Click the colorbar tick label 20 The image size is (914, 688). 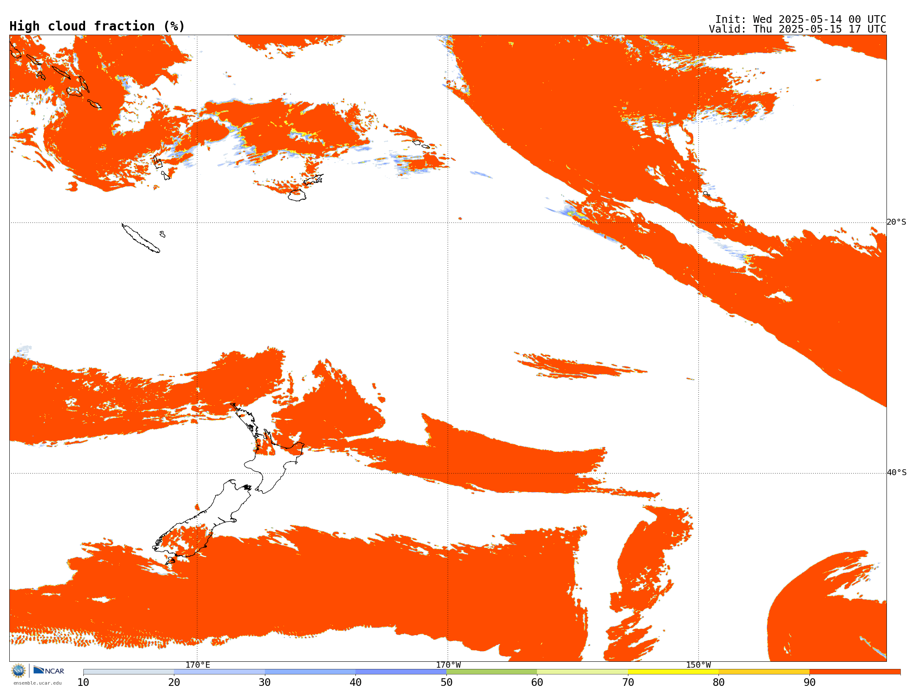(174, 682)
